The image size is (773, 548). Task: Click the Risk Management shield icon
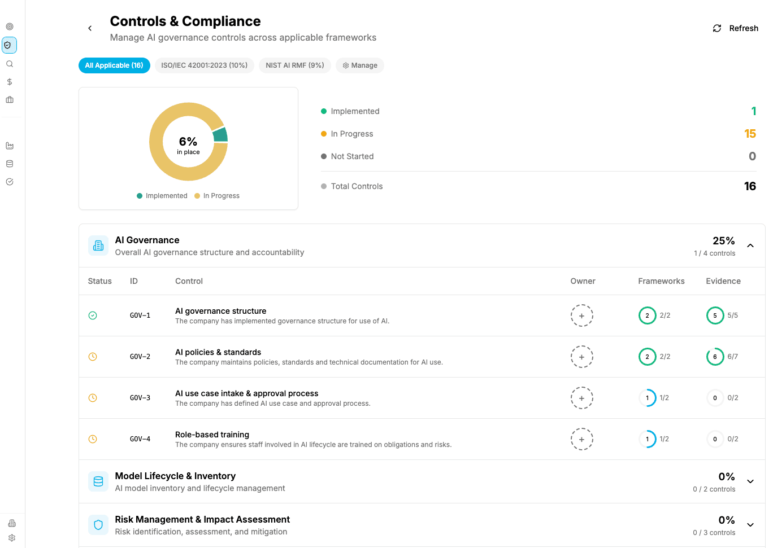pyautogui.click(x=98, y=525)
